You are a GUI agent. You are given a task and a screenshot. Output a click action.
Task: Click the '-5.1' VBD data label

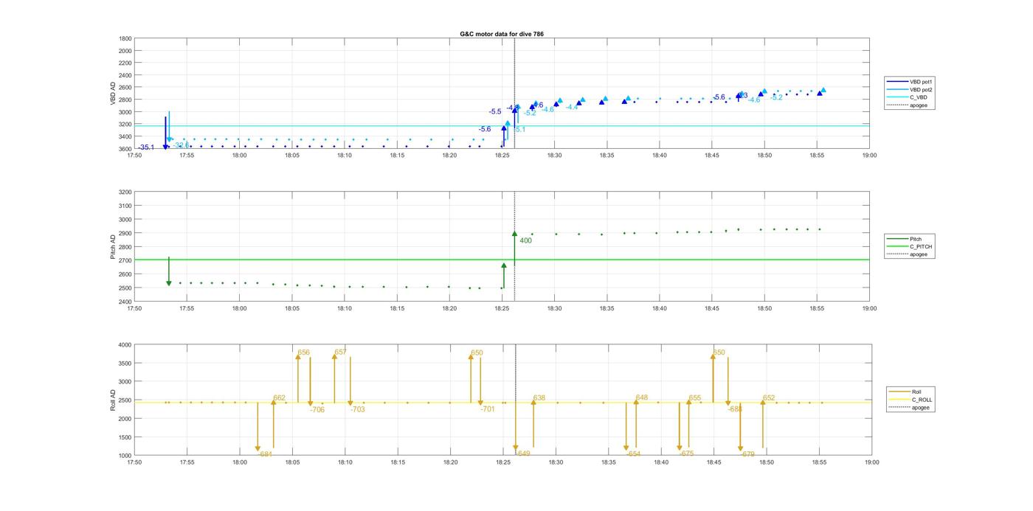519,130
